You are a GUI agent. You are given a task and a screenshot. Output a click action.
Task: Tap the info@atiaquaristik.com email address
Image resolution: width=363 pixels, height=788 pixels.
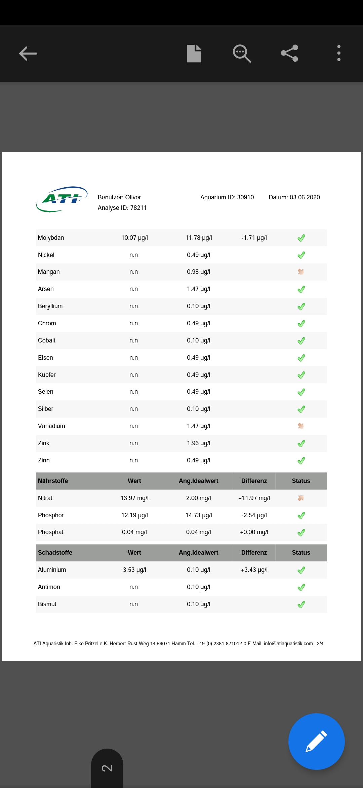click(x=288, y=644)
